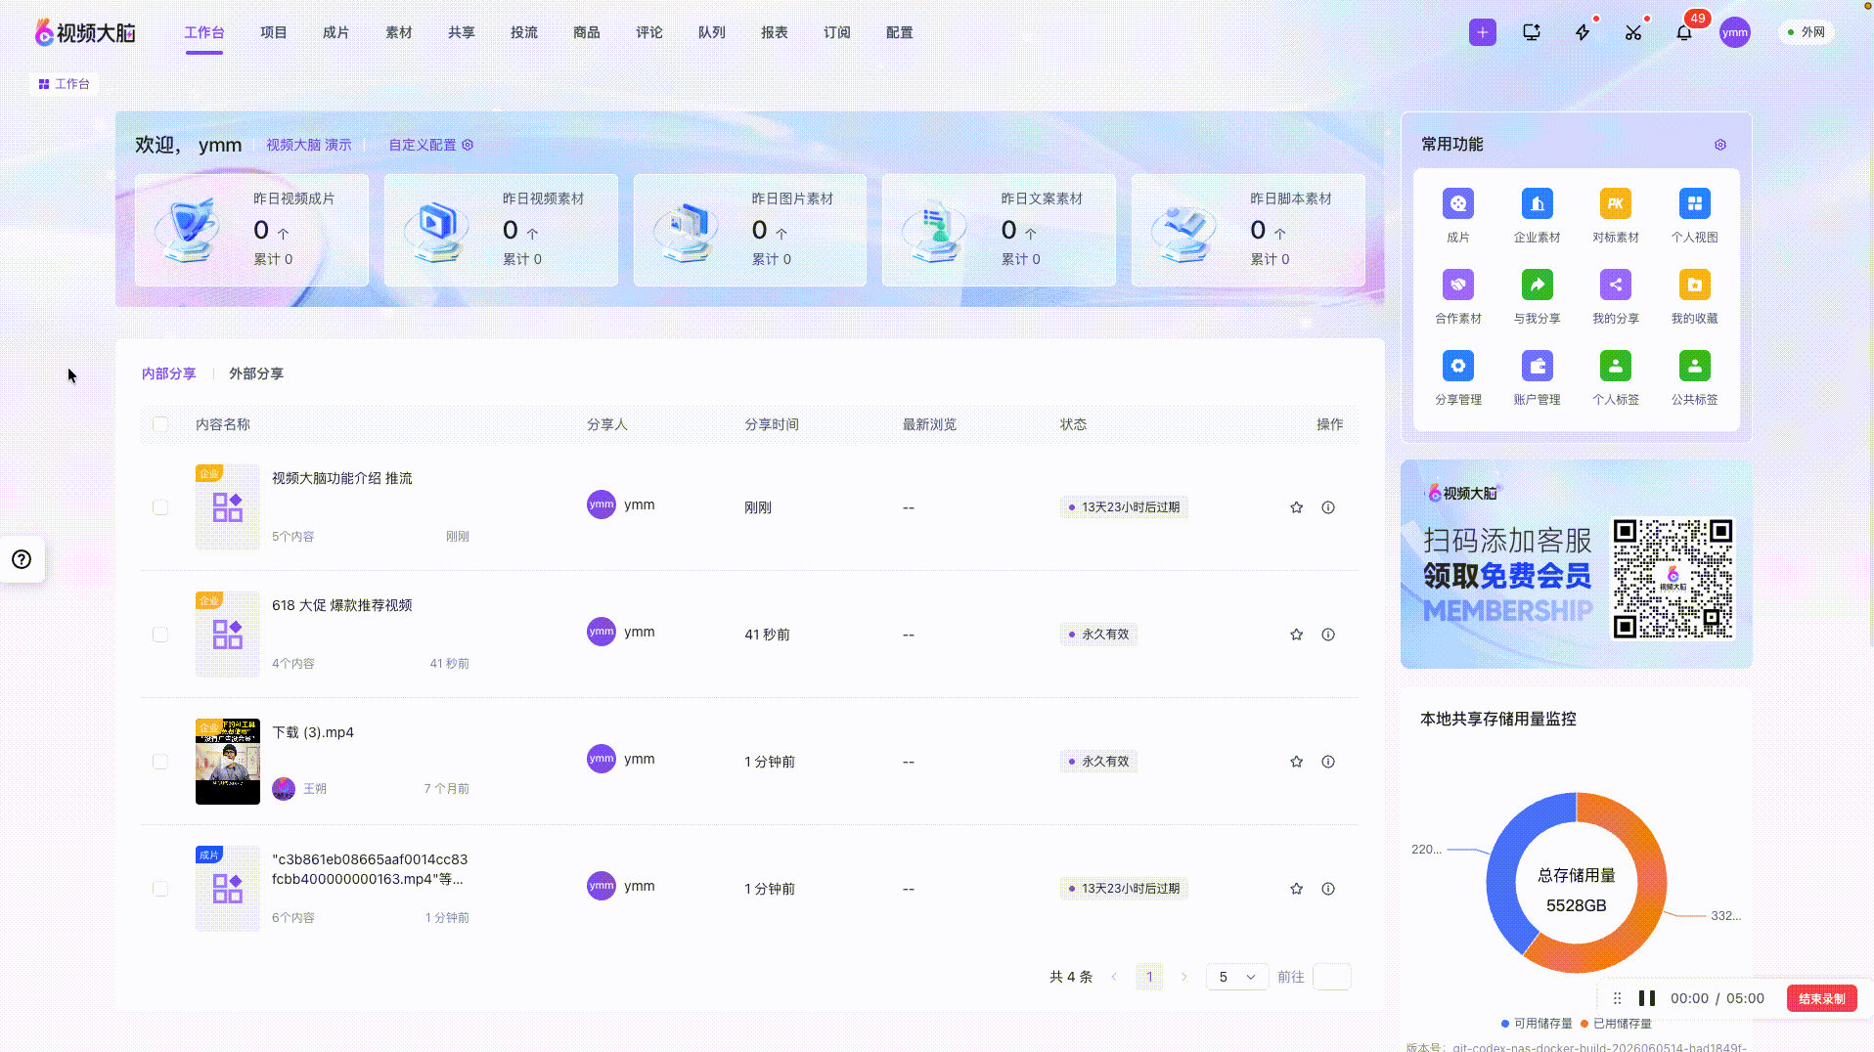
Task: Select page 1 in pagination
Action: pyautogui.click(x=1149, y=977)
